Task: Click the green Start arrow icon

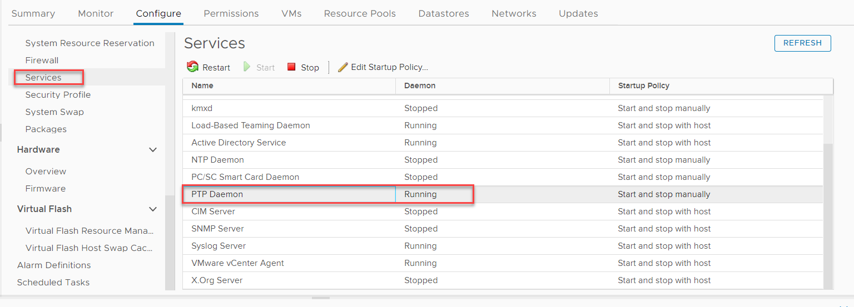Action: tap(247, 67)
